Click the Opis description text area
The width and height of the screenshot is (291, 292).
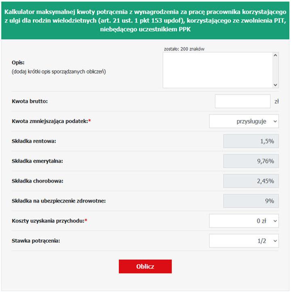click(x=217, y=70)
